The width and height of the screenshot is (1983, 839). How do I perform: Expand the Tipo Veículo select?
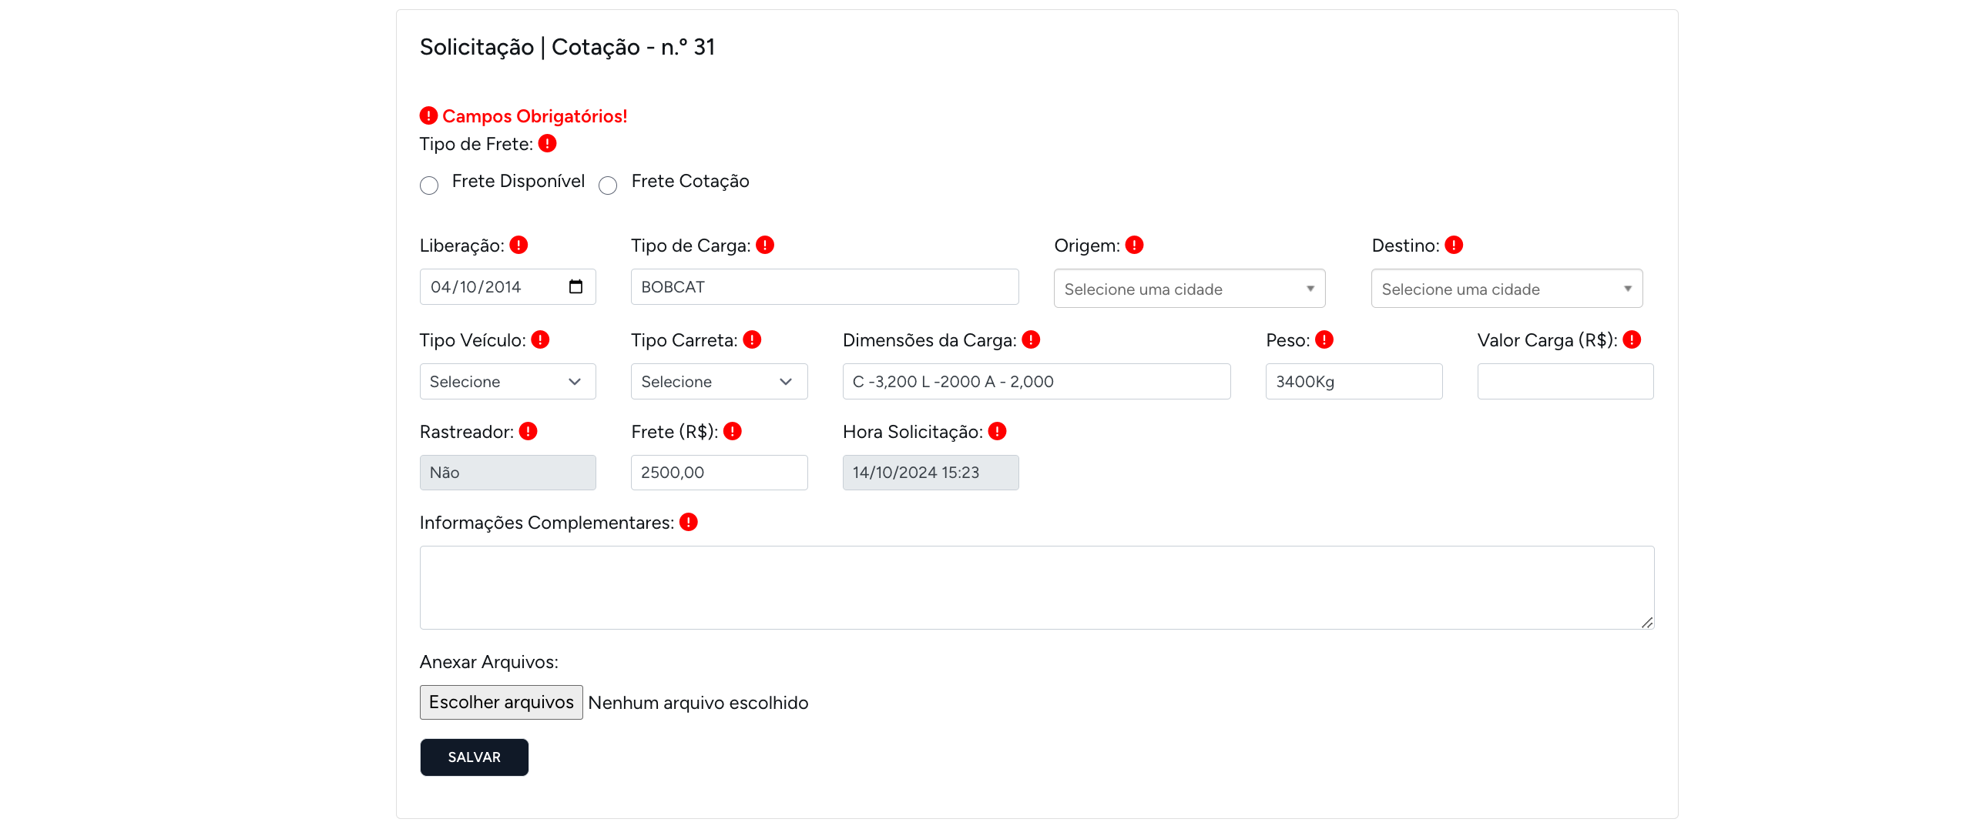coord(507,382)
